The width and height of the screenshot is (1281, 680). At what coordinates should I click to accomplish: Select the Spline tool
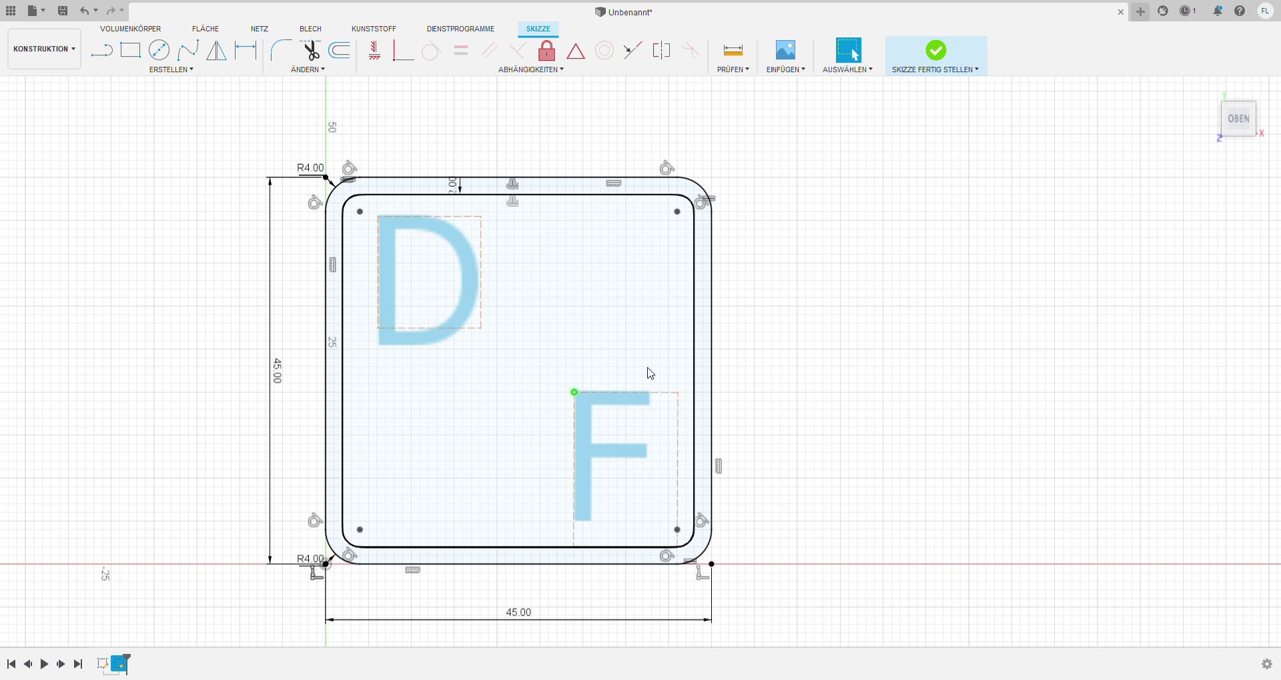[x=188, y=50]
